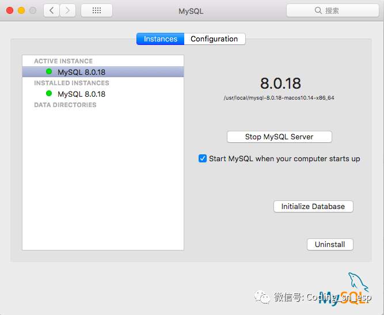Screen dimensions: 384x315
Task: Go back with the left arrow button
Action: 51,10
